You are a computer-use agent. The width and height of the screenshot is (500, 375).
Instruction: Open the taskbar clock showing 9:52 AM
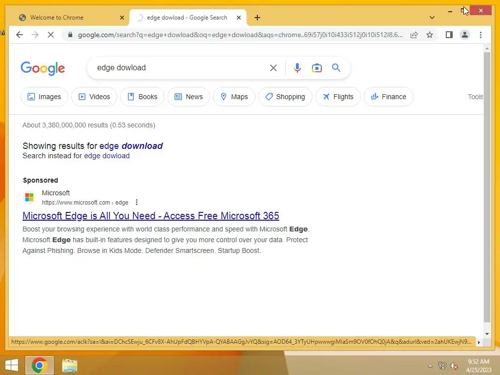click(x=479, y=366)
